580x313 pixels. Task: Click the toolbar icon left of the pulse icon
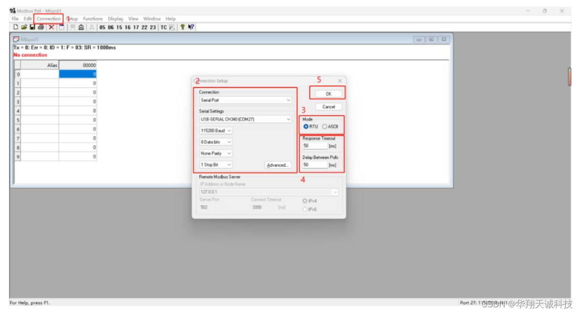(x=81, y=27)
